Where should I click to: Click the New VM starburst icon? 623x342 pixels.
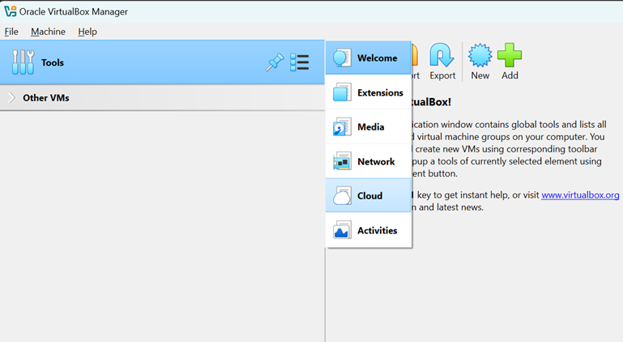click(480, 55)
